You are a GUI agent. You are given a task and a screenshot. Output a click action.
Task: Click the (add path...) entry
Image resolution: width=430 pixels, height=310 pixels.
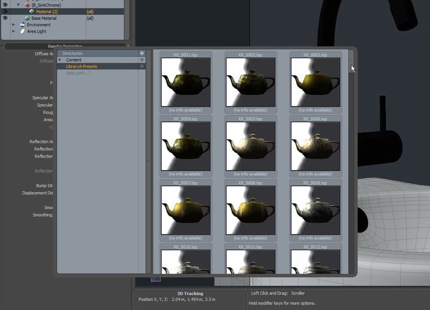pos(78,72)
